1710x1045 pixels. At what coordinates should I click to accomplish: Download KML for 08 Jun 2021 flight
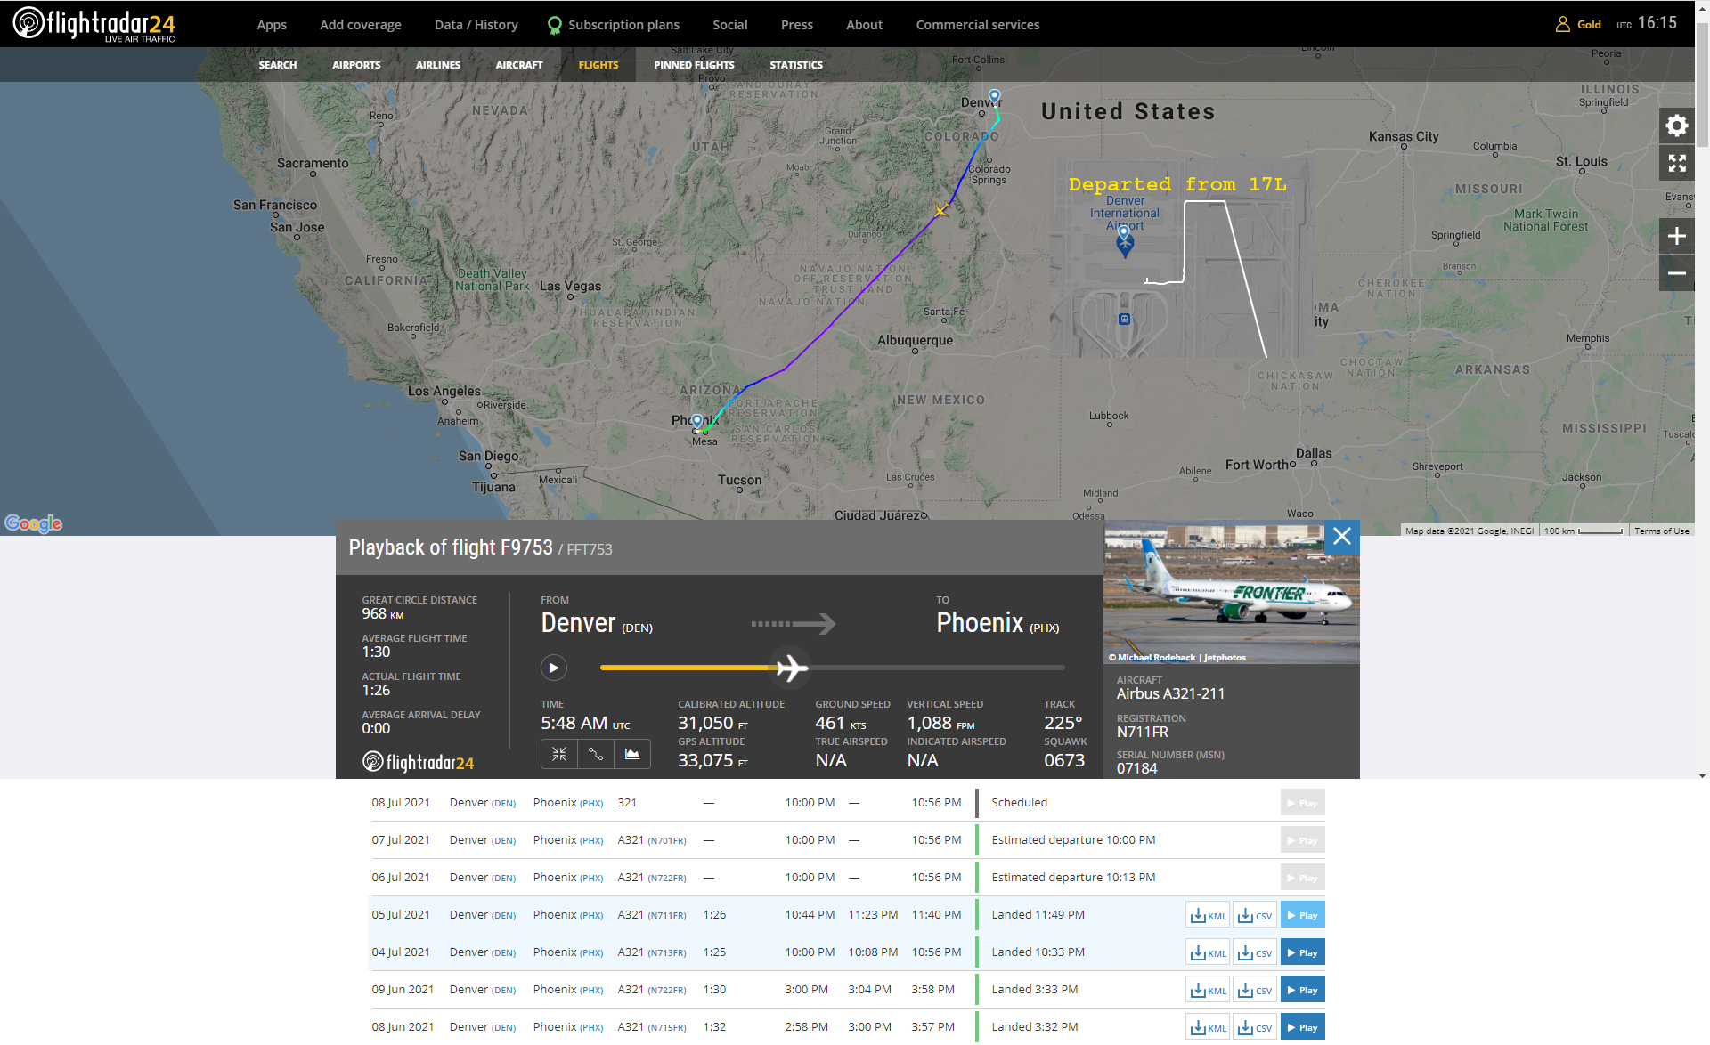coord(1208,1027)
